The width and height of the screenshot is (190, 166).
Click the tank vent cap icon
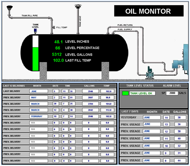(x=78, y=6)
